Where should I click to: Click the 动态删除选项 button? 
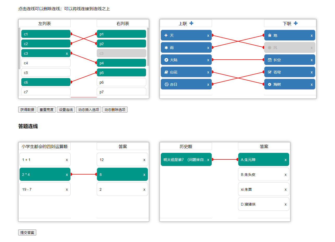click(x=115, y=110)
